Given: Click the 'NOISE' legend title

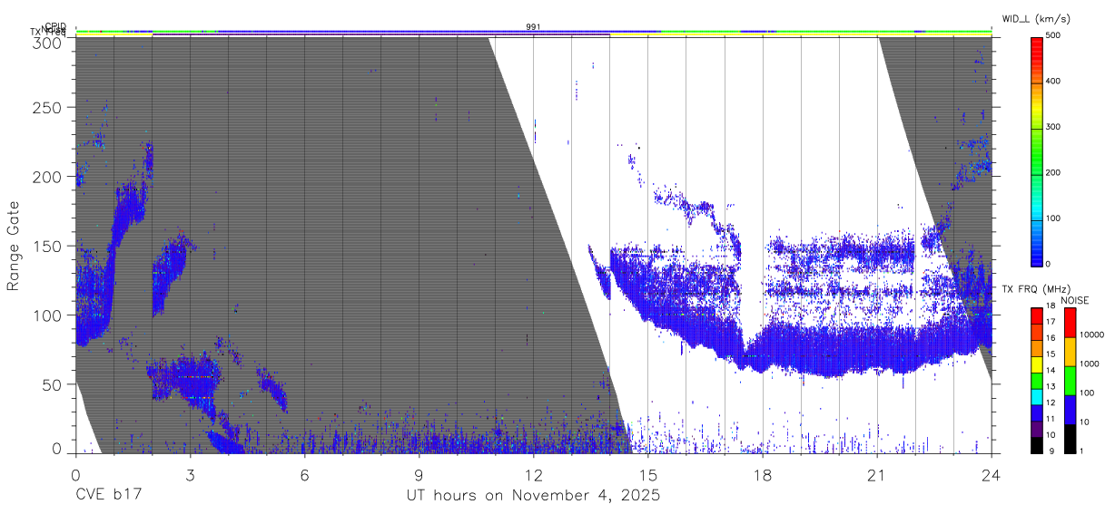Looking at the screenshot, I should pyautogui.click(x=1075, y=300).
